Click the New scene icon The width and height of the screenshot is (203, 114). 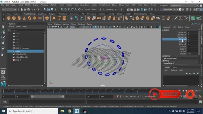(22, 9)
